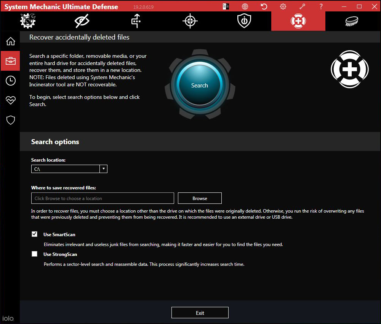Click the iolo logo in corner
This screenshot has height=324, width=381.
8,318
